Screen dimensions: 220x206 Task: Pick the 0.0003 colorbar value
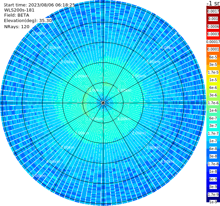click(213, 34)
